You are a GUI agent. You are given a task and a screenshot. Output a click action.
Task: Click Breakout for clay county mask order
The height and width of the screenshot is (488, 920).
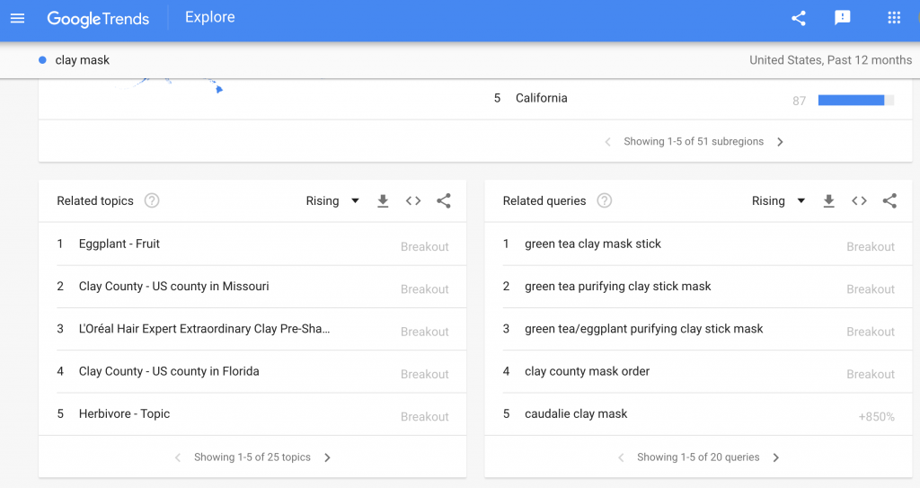(871, 374)
